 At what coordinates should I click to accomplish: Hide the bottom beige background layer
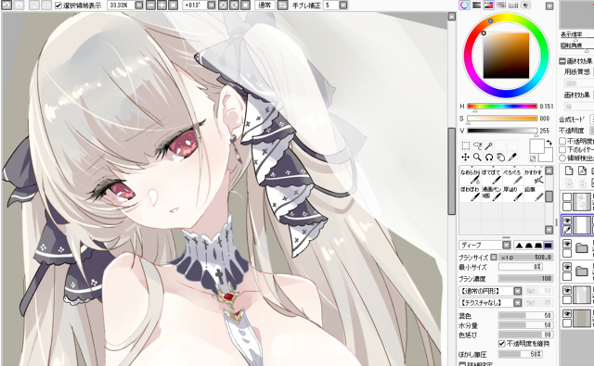click(567, 314)
